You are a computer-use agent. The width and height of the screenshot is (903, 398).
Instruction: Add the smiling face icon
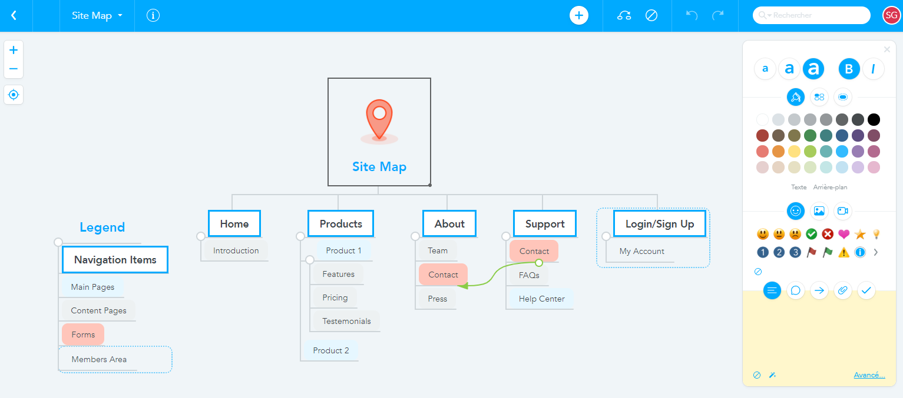click(763, 234)
